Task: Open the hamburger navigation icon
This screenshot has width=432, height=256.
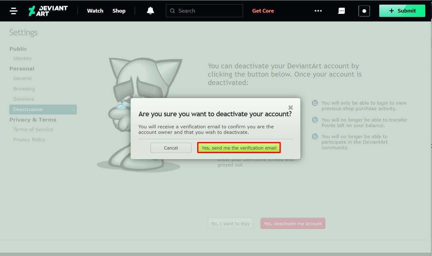Action: (x=13, y=11)
